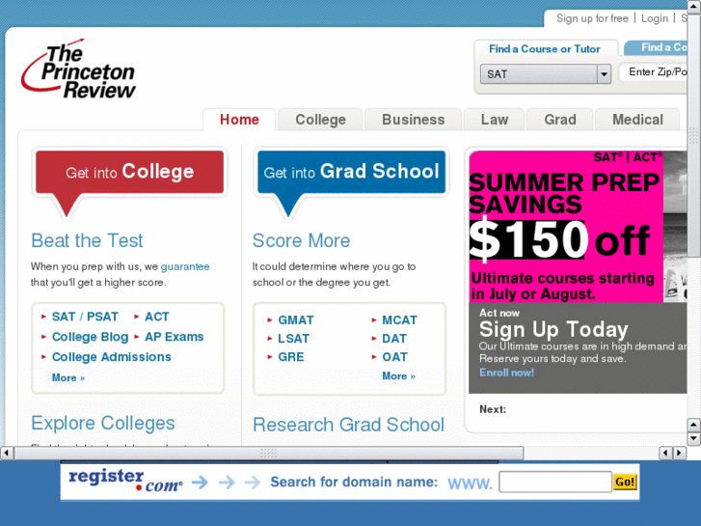Click the horizontal scrollbar right arrow
Screen dimensions: 701x526
tap(680, 453)
